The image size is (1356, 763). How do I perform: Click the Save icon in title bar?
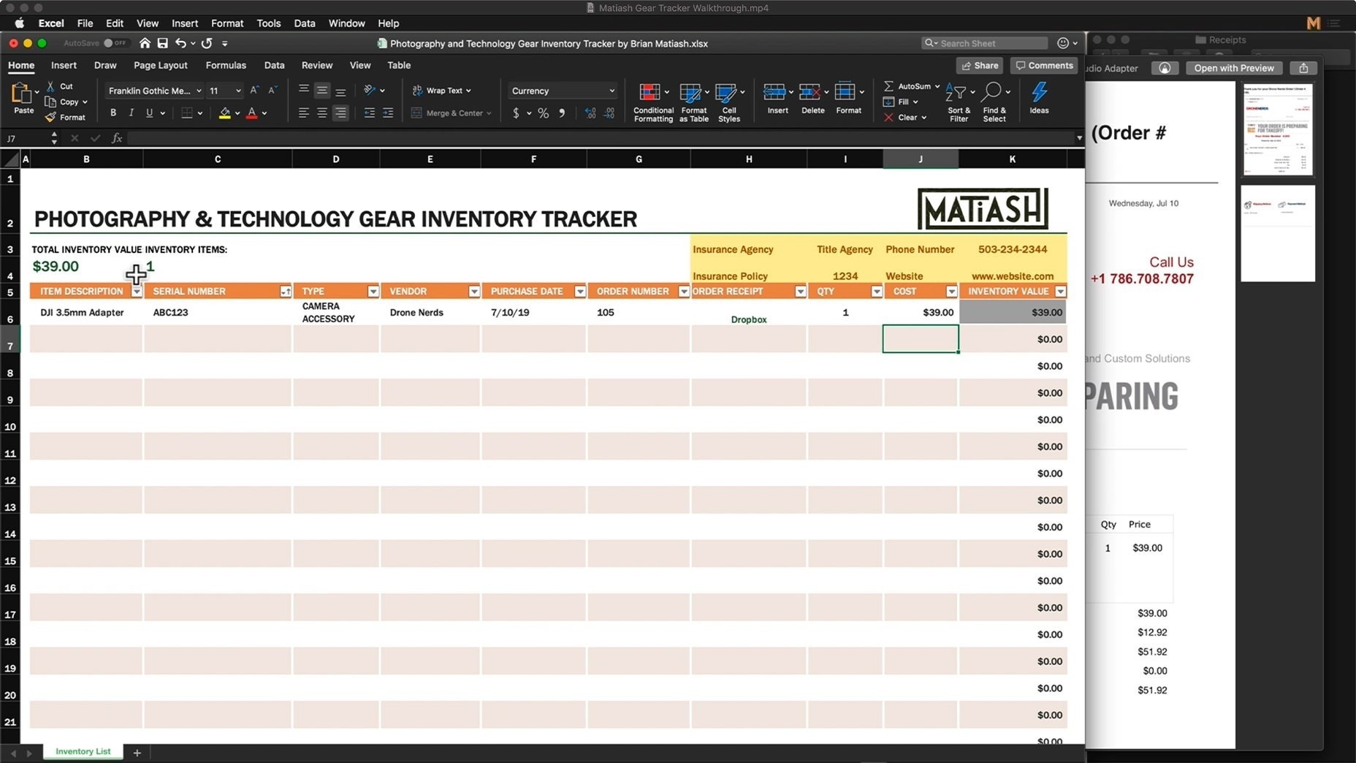click(162, 43)
